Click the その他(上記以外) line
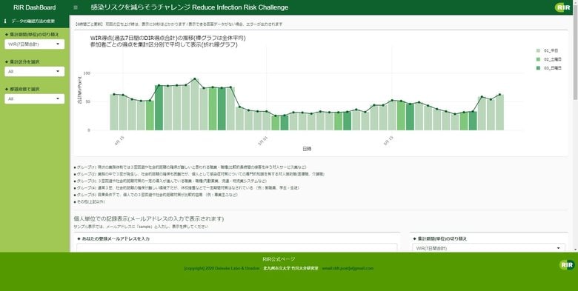This screenshot has width=578, height=291. (x=90, y=202)
